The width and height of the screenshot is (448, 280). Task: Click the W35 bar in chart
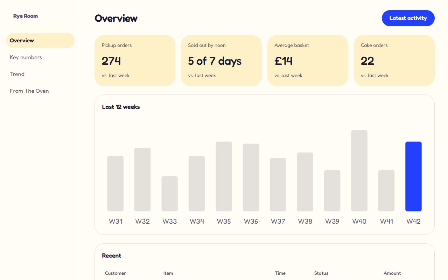tap(224, 176)
